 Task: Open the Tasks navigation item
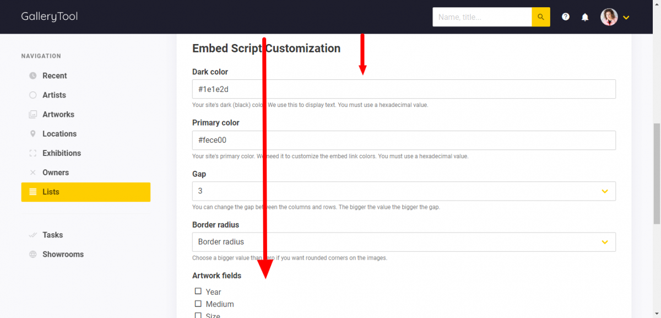[x=52, y=235]
